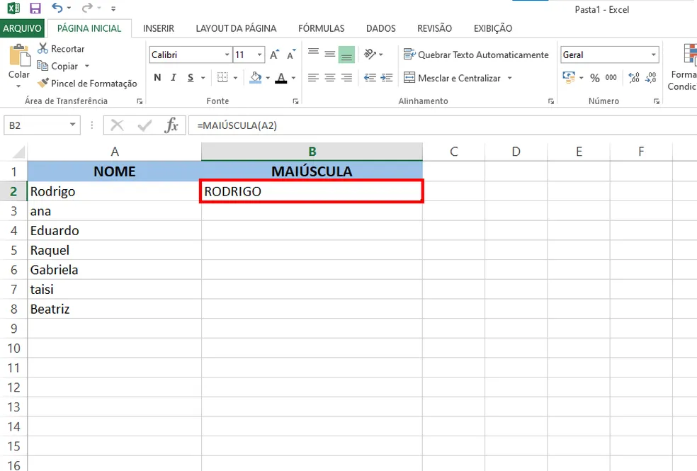Open the Calibri font name dropdown
Viewport: 697px width, 471px height.
click(x=227, y=55)
